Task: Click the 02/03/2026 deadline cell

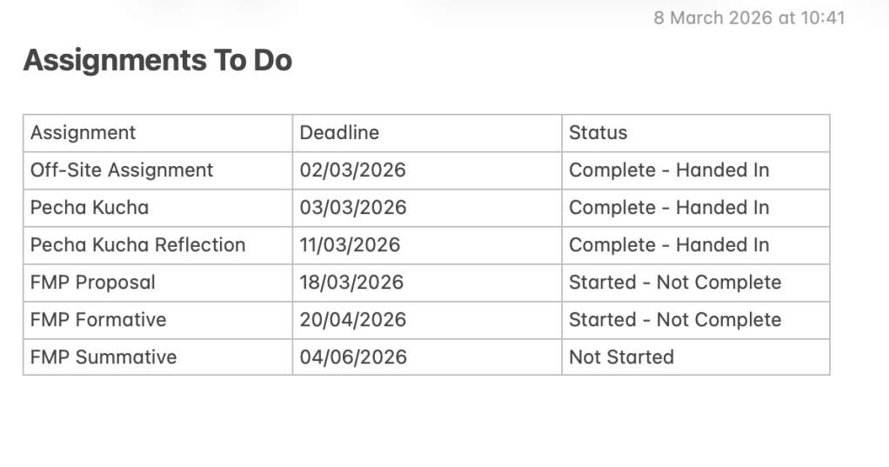Action: [352, 170]
